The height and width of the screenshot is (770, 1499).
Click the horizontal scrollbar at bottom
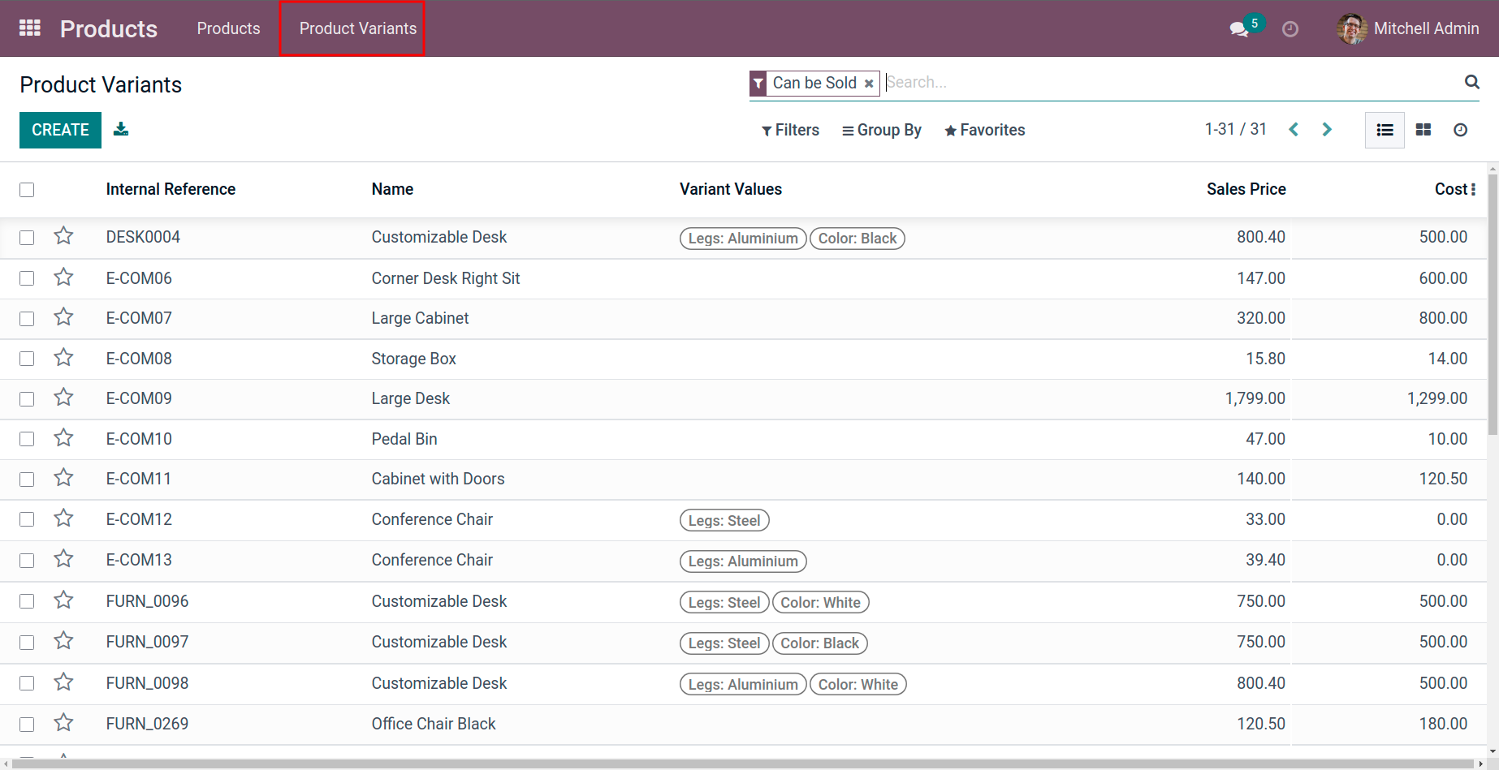(x=743, y=764)
